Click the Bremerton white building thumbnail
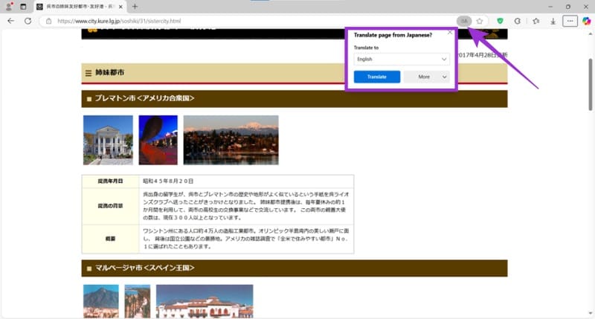Image resolution: width=595 pixels, height=319 pixels. 108,140
